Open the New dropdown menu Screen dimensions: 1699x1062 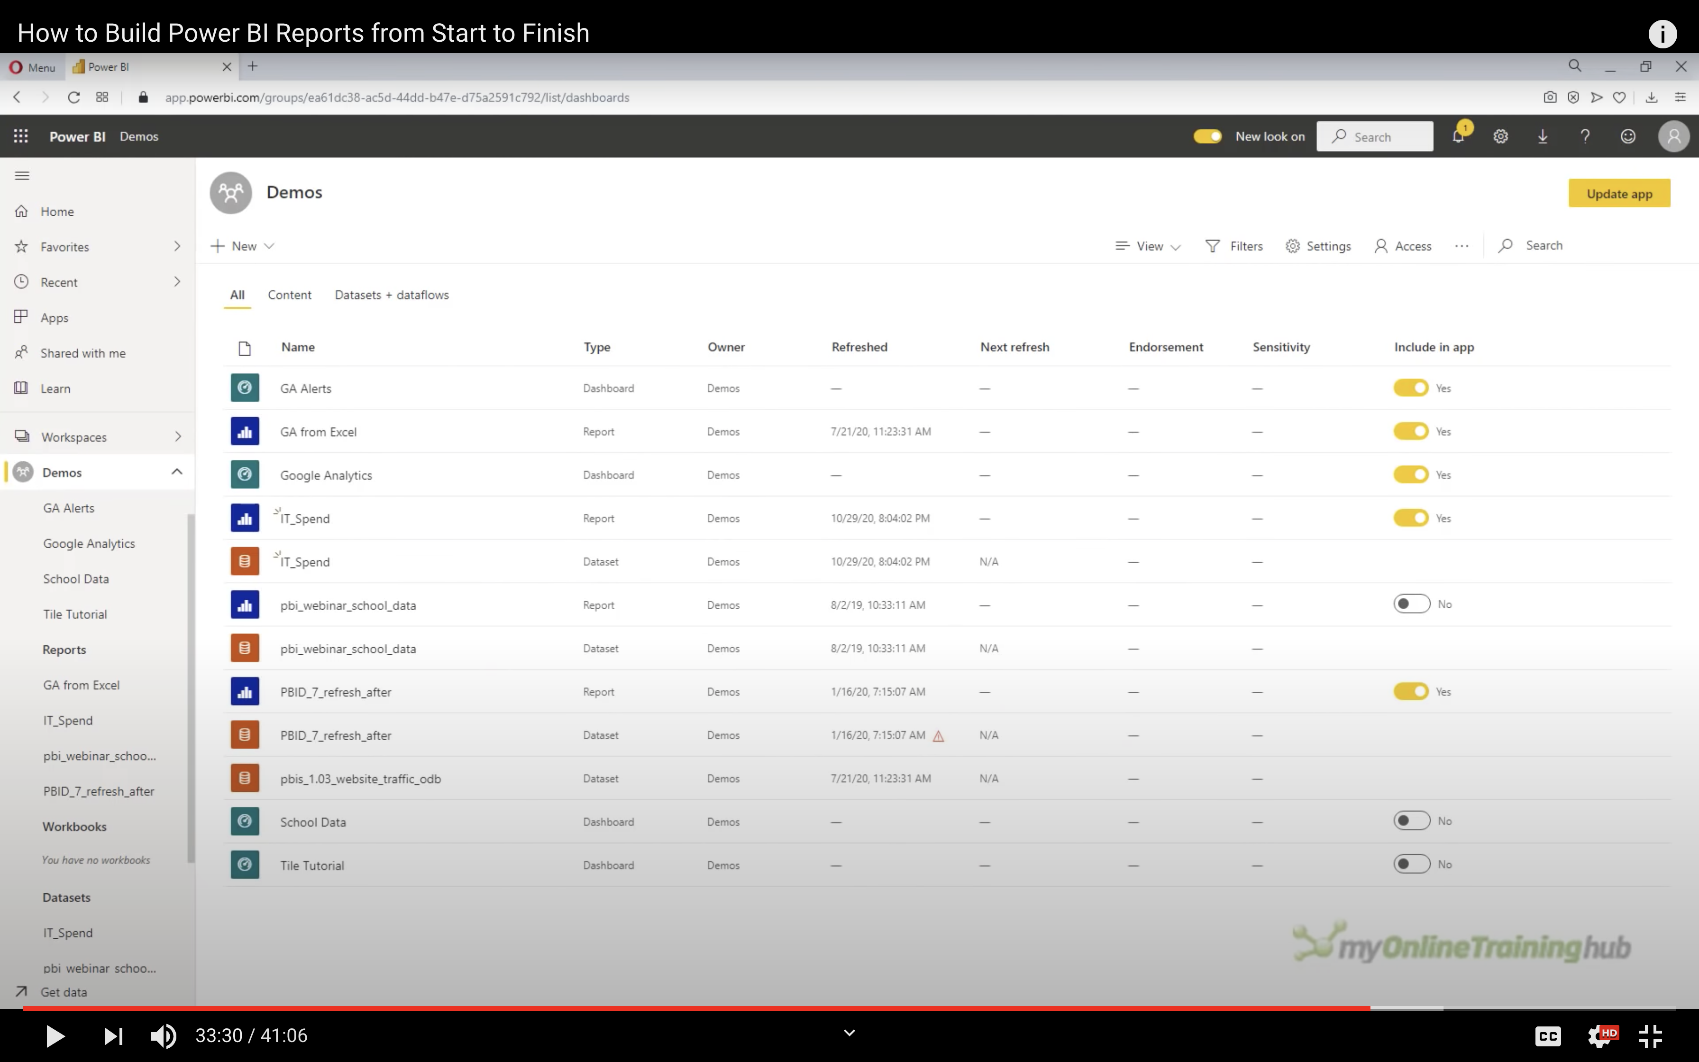point(243,246)
